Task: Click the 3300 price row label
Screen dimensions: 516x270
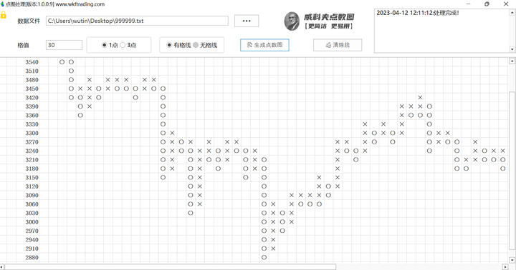Action: (x=32, y=133)
